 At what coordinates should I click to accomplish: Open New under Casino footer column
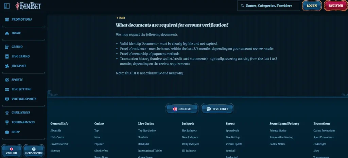(97, 137)
